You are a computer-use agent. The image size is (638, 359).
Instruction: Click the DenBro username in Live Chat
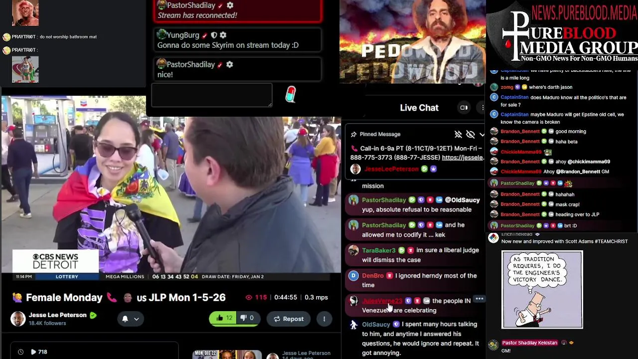pos(373,276)
